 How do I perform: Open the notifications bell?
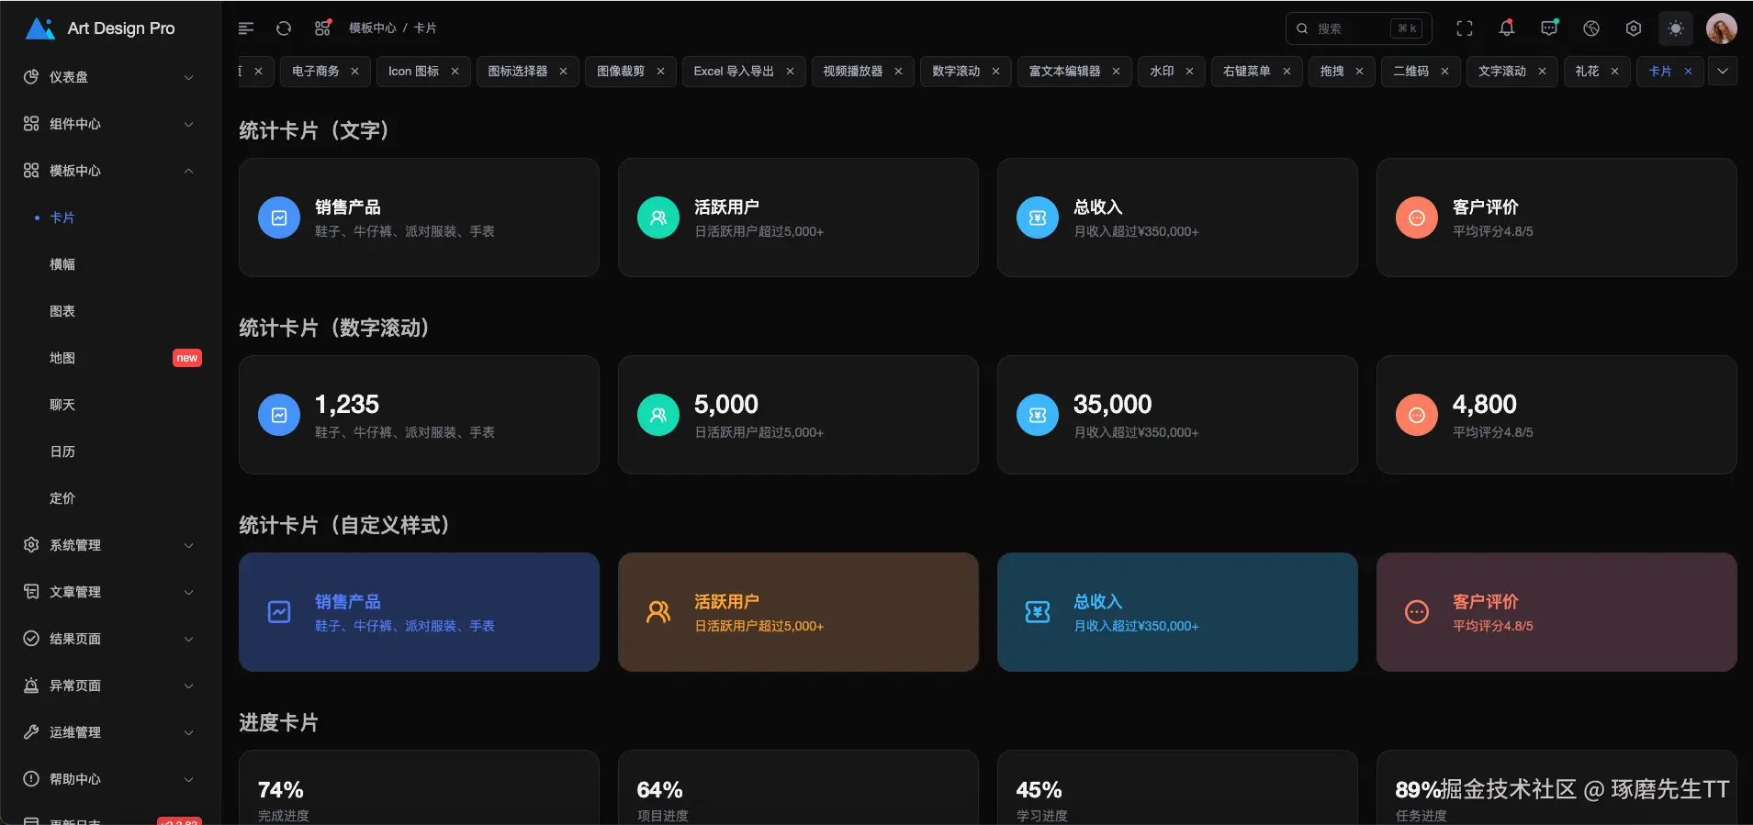[1507, 28]
